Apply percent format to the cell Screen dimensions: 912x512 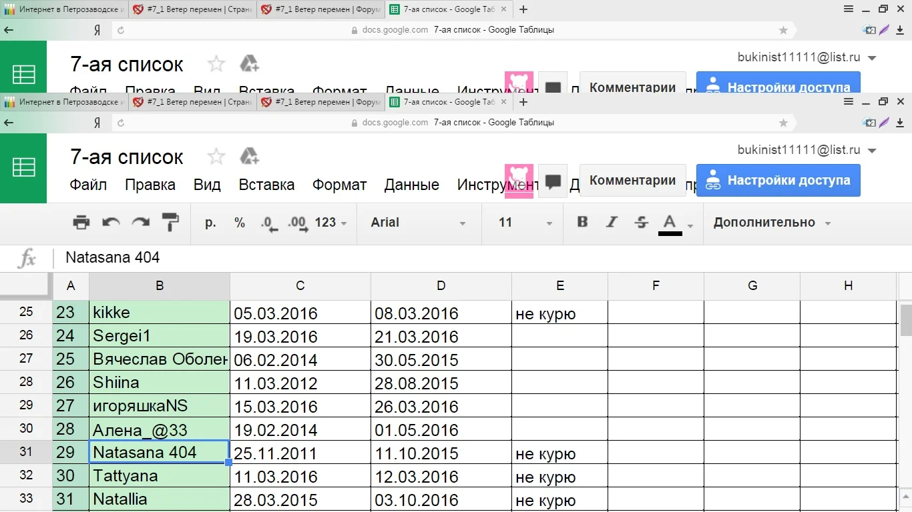(240, 223)
